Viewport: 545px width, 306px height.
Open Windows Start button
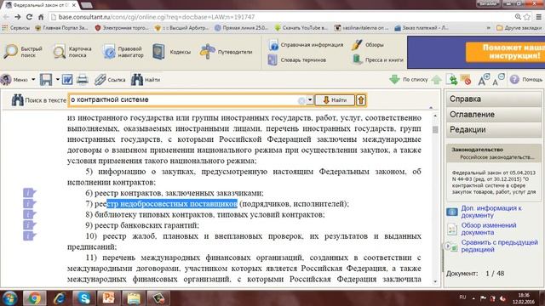point(9,298)
